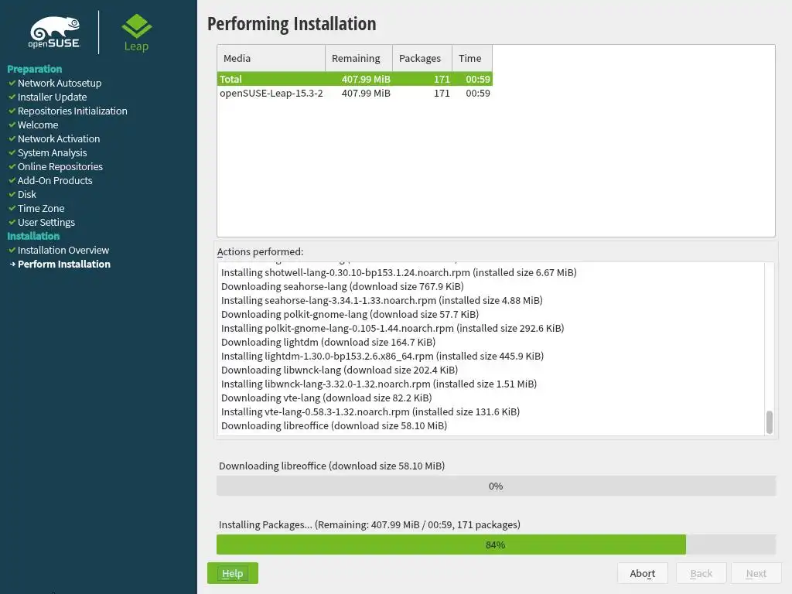Click the greyed Next button
The width and height of the screenshot is (792, 594).
[x=756, y=573]
